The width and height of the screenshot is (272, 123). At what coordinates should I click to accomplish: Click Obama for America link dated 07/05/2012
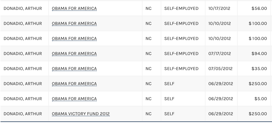click(x=74, y=69)
